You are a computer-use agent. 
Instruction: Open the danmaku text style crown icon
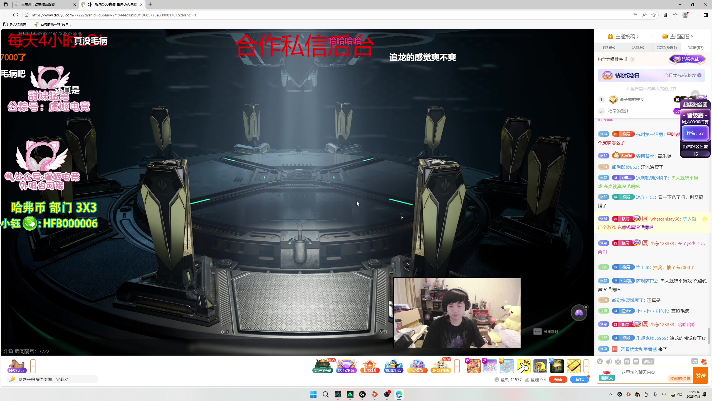tap(618, 361)
